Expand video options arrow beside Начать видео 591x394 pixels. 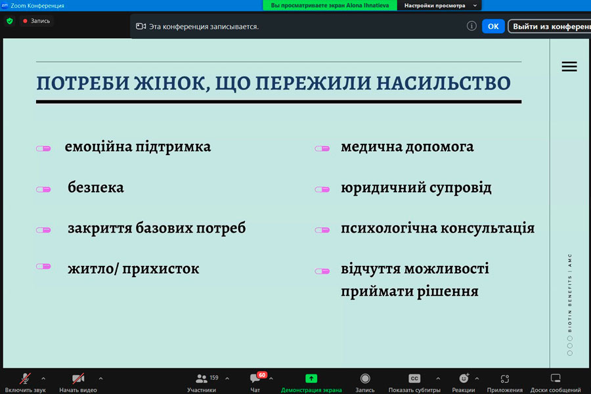pyautogui.click(x=100, y=378)
